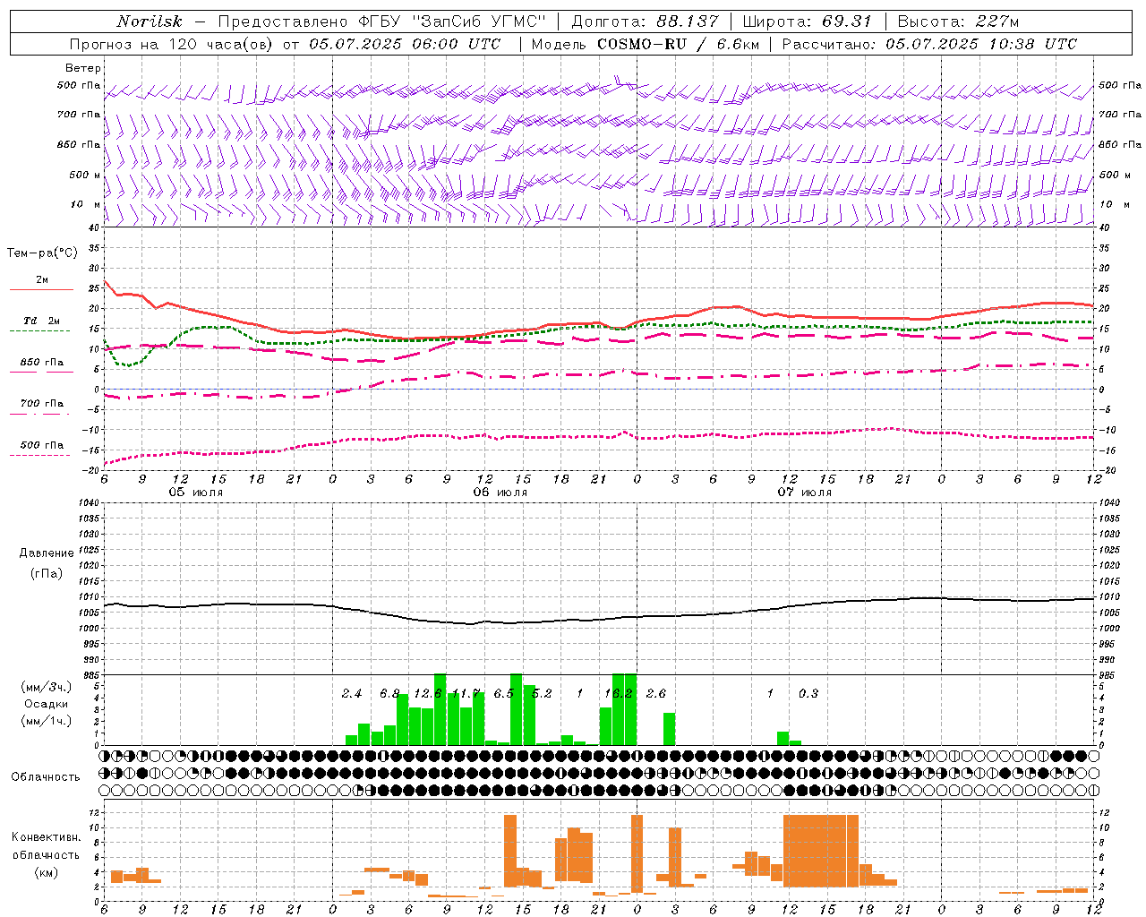Viewport: 1146px width, 917px height.
Task: Click the 0.3 precipitation total value
Action: click(x=808, y=694)
